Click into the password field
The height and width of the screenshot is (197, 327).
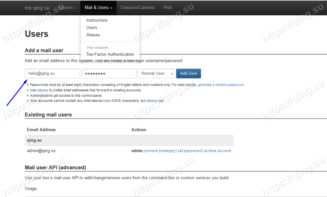pyautogui.click(x=109, y=73)
